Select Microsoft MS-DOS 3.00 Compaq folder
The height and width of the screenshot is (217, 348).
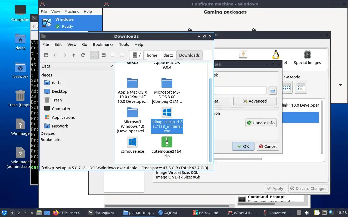click(x=167, y=91)
